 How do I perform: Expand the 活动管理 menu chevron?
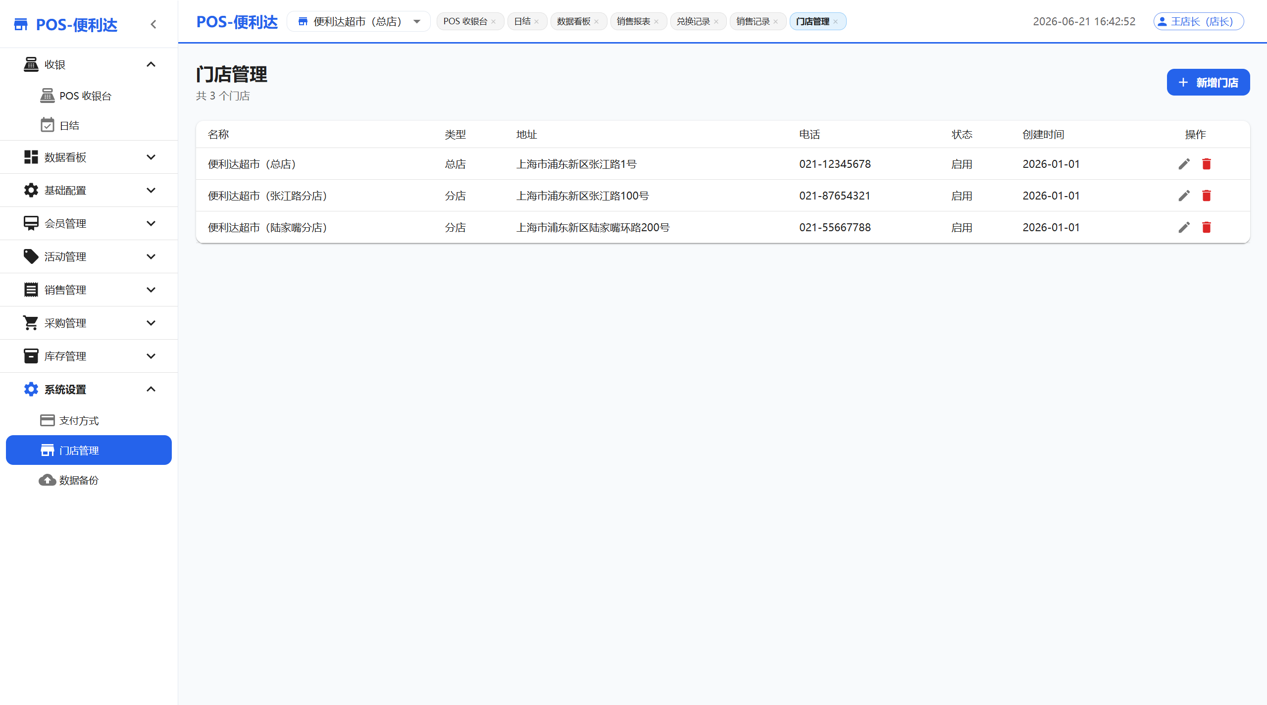[x=151, y=256]
